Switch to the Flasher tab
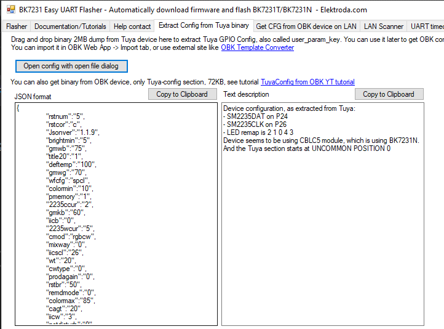 [x=17, y=26]
